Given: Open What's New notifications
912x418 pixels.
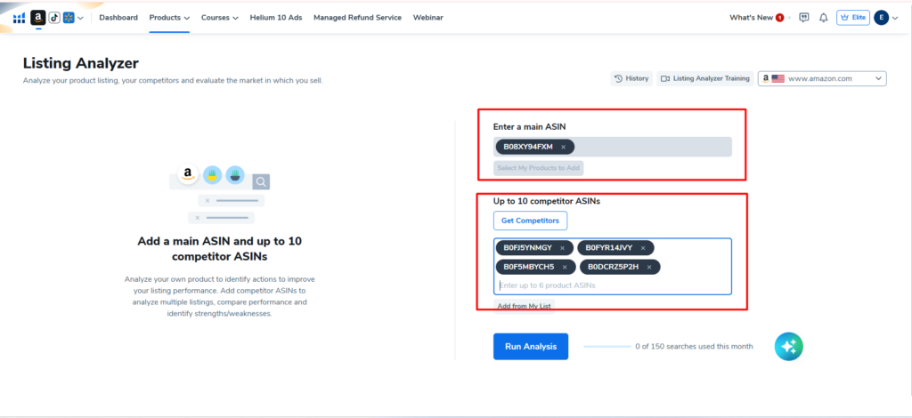Looking at the screenshot, I should pos(757,18).
